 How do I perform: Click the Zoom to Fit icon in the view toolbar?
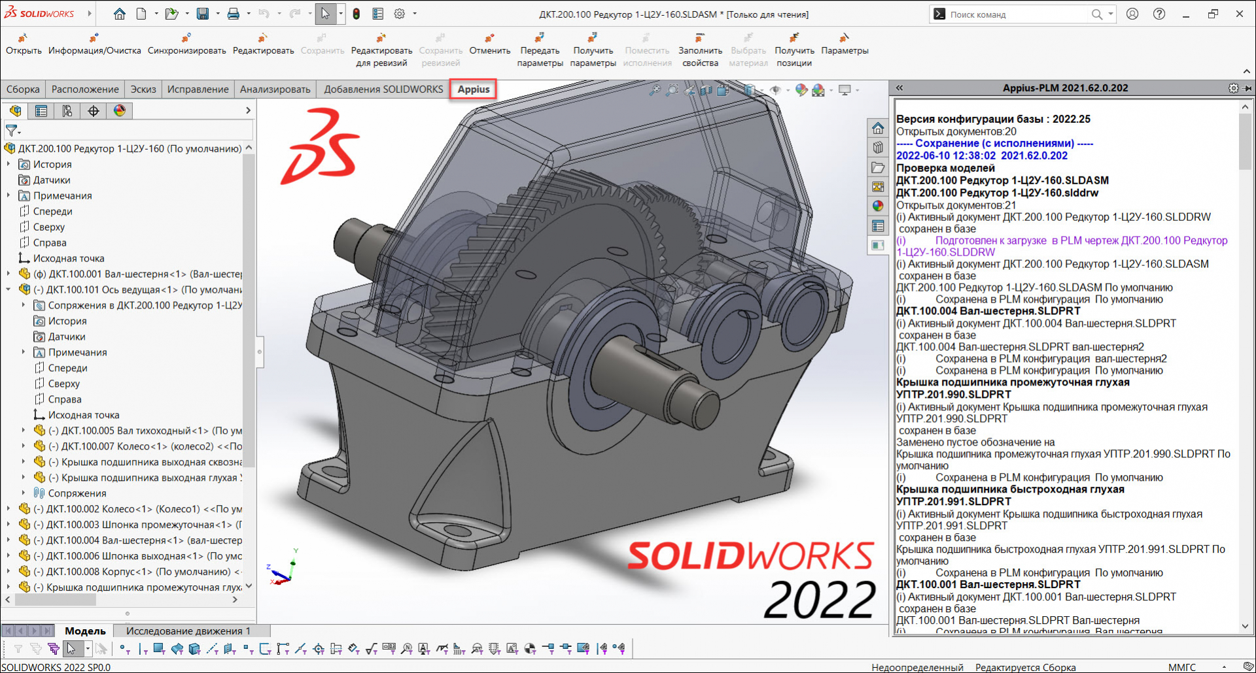coord(654,90)
